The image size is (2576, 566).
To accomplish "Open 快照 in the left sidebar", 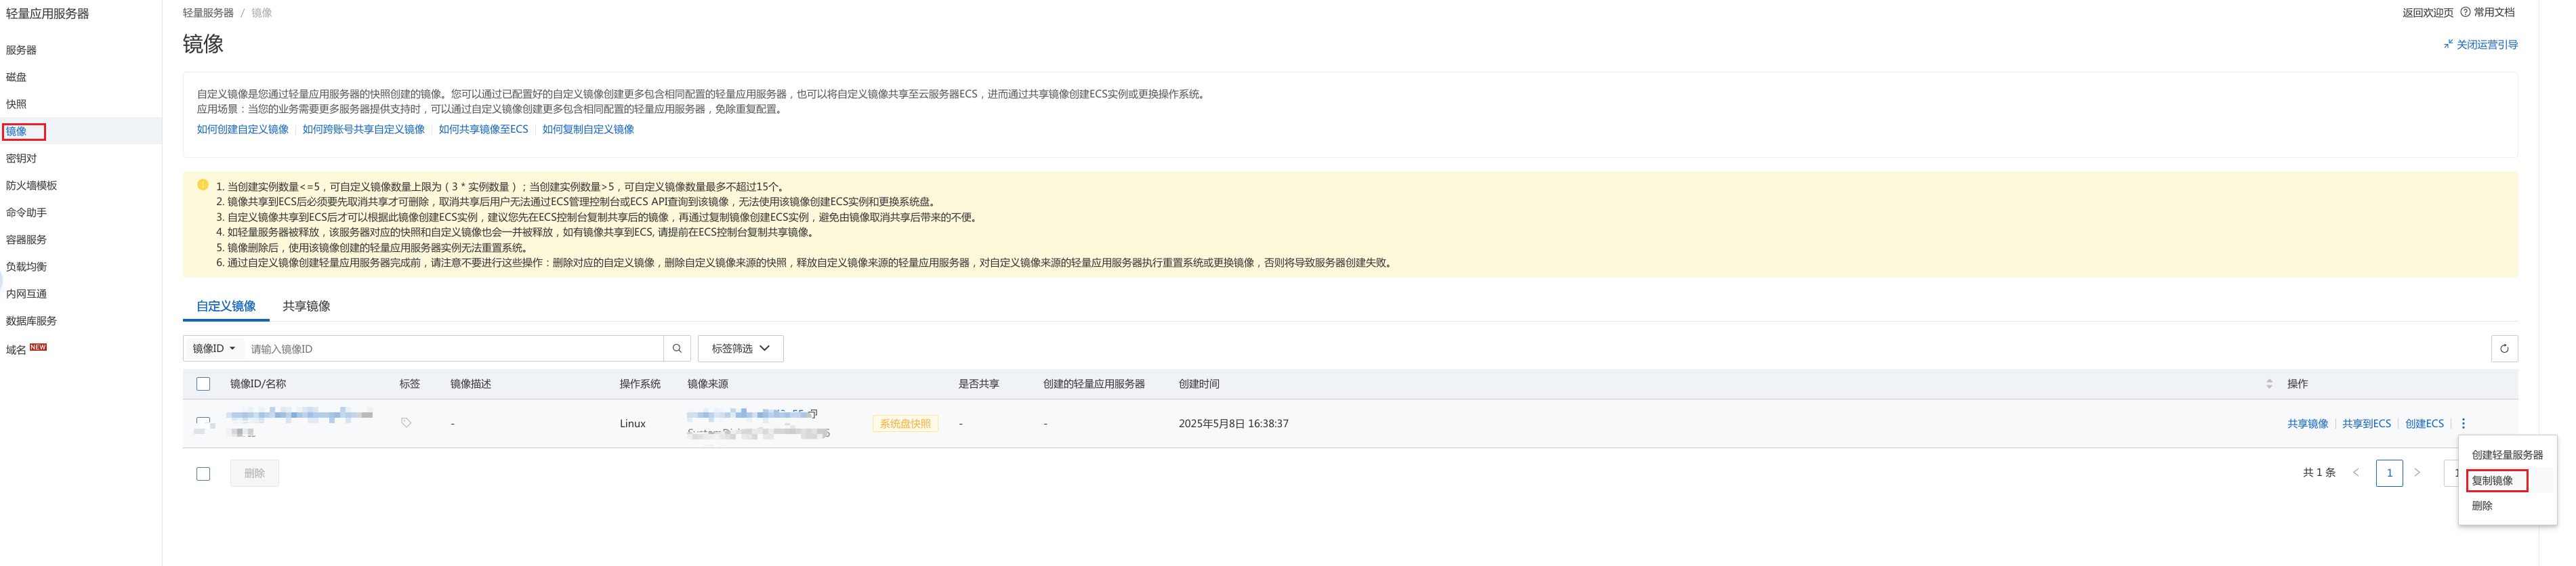I will (17, 104).
